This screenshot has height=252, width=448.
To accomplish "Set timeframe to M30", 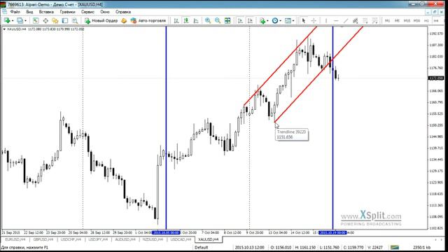I will point(416,20).
